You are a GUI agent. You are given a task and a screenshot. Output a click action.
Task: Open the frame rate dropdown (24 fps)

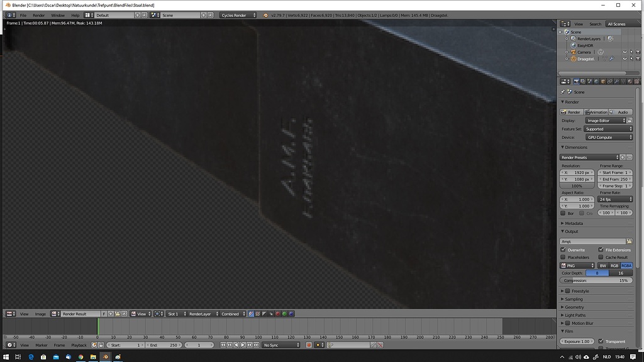(x=615, y=199)
